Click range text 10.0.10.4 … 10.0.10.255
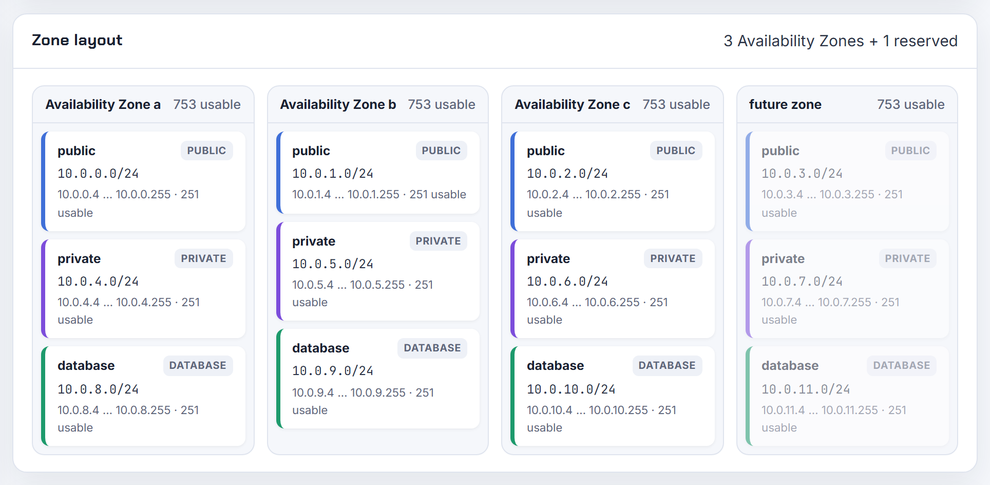 click(587, 410)
